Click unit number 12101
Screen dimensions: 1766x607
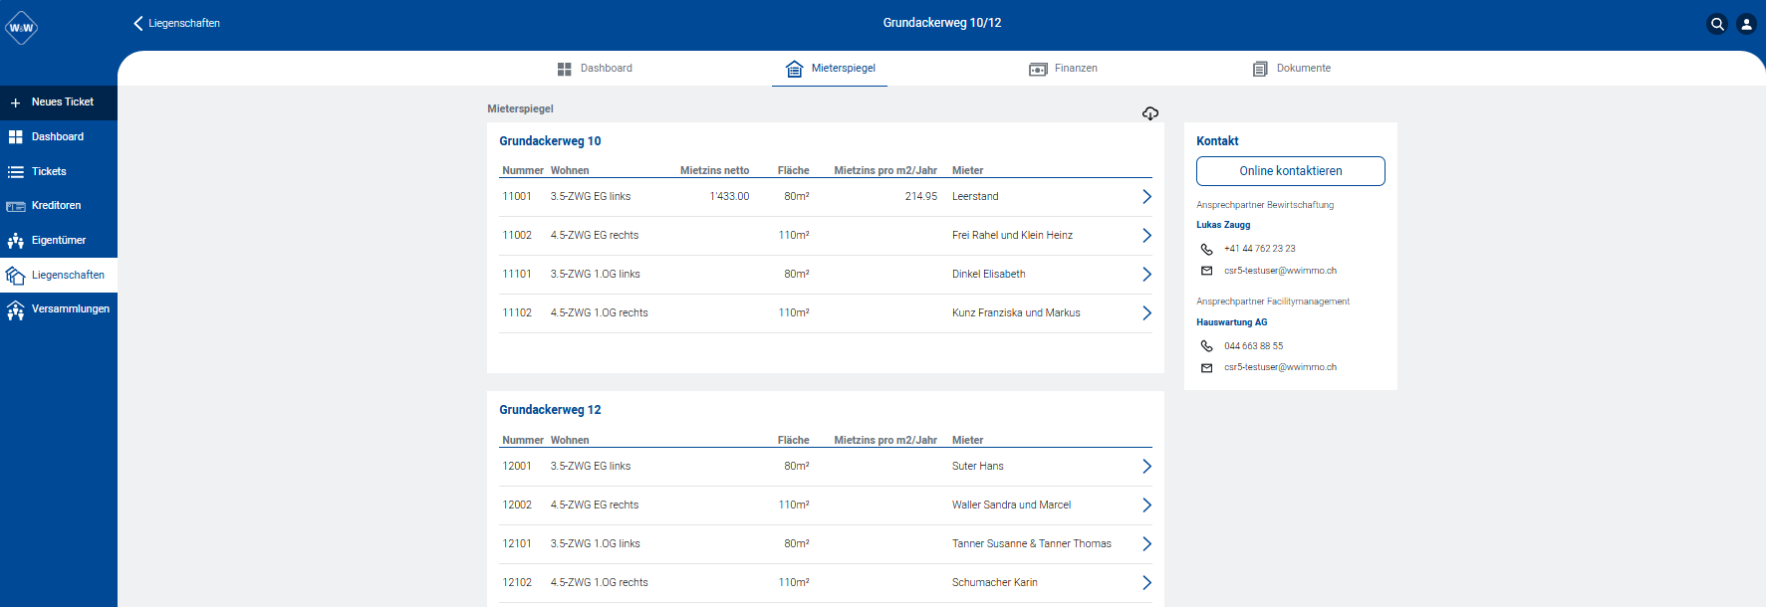517,544
